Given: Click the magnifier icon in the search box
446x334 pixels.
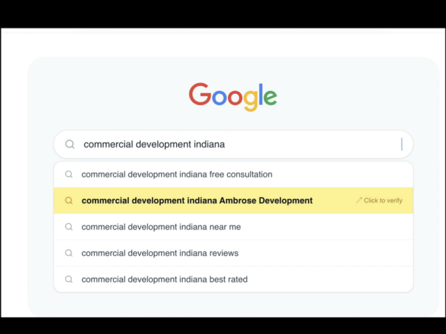Looking at the screenshot, I should point(70,144).
